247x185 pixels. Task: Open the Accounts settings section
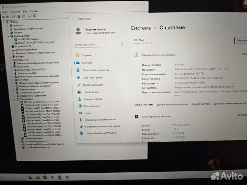[x=93, y=99]
